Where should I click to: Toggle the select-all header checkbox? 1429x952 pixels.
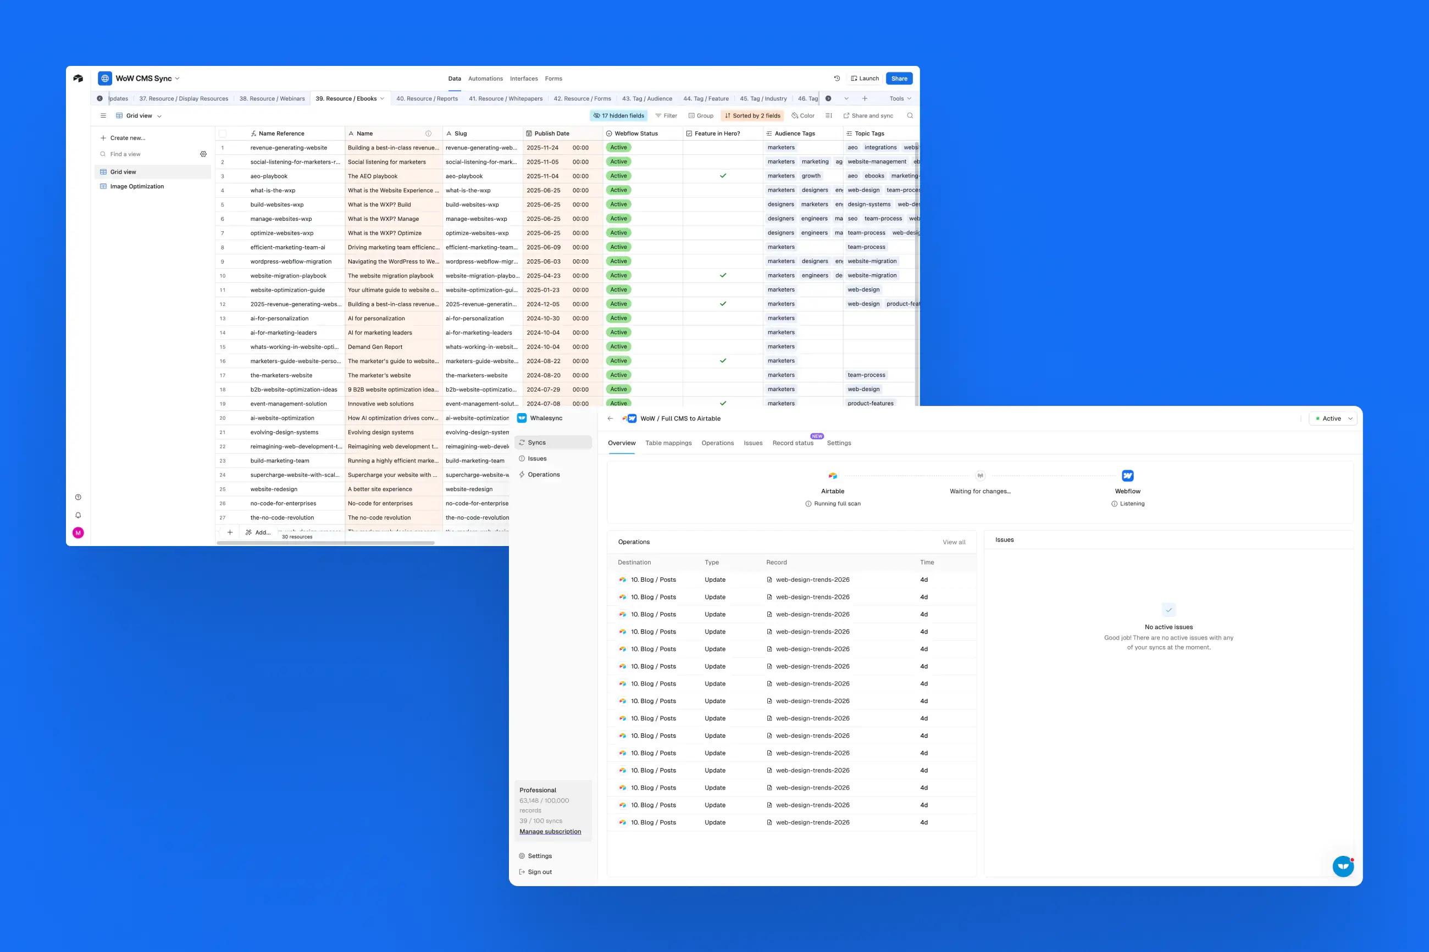click(x=222, y=133)
